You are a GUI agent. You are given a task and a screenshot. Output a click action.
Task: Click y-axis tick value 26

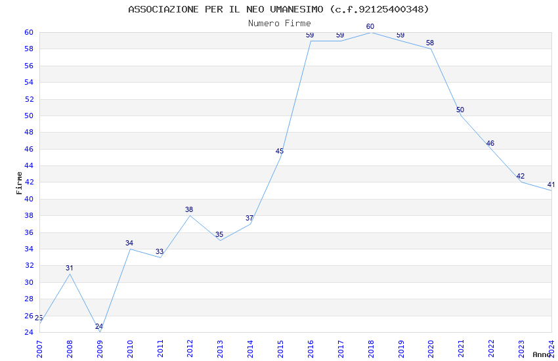click(x=29, y=316)
